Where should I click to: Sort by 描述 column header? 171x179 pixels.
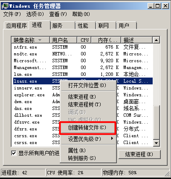point(136,40)
